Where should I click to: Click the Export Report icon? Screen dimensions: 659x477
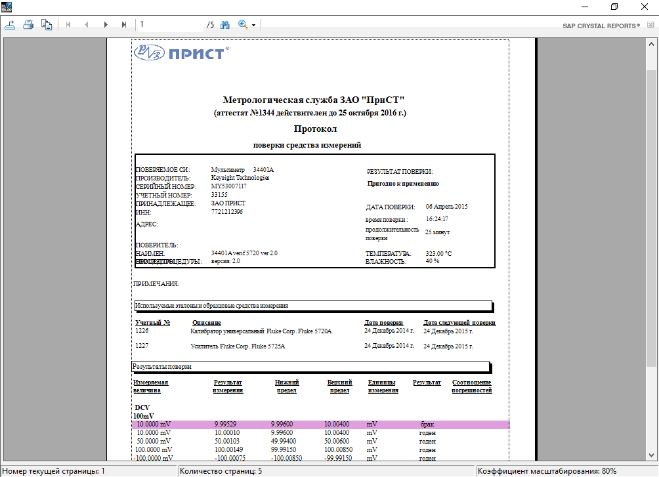(10, 25)
